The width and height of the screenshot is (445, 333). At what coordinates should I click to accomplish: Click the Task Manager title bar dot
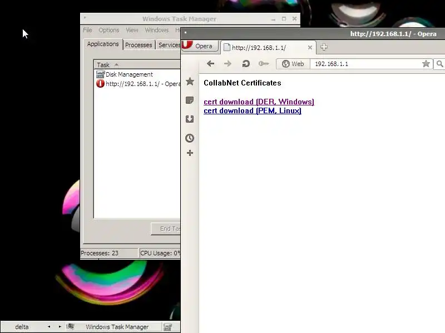click(x=85, y=18)
